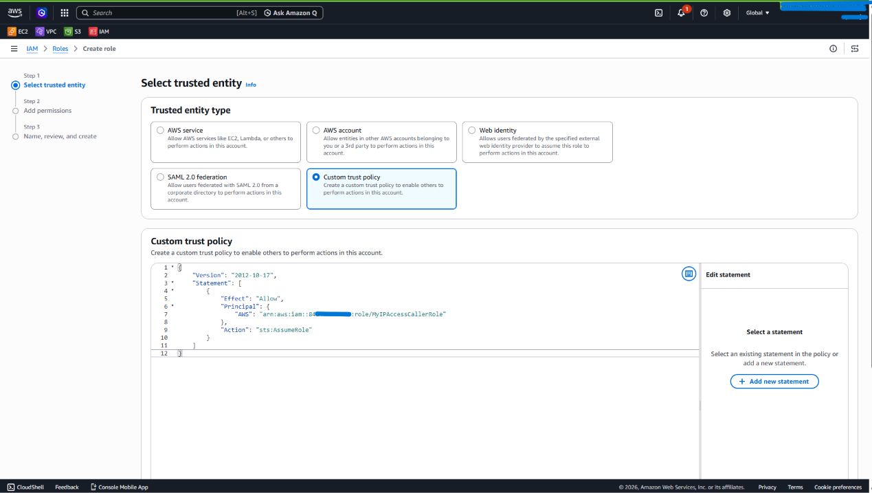Open the tools panel icon beside info icon

pyautogui.click(x=855, y=49)
